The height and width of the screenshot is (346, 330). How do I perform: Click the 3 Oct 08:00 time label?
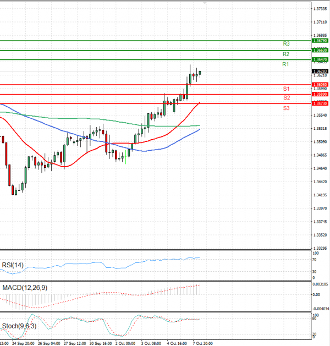(151, 343)
